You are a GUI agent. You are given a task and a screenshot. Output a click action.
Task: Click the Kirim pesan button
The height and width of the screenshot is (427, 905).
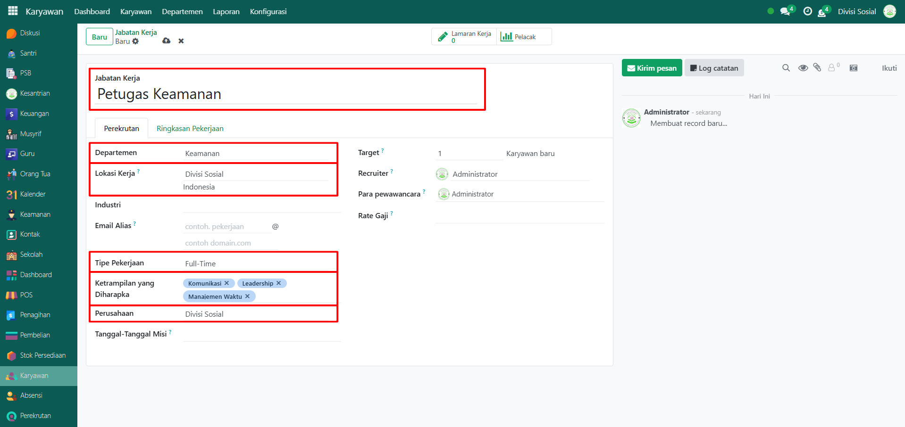652,68
